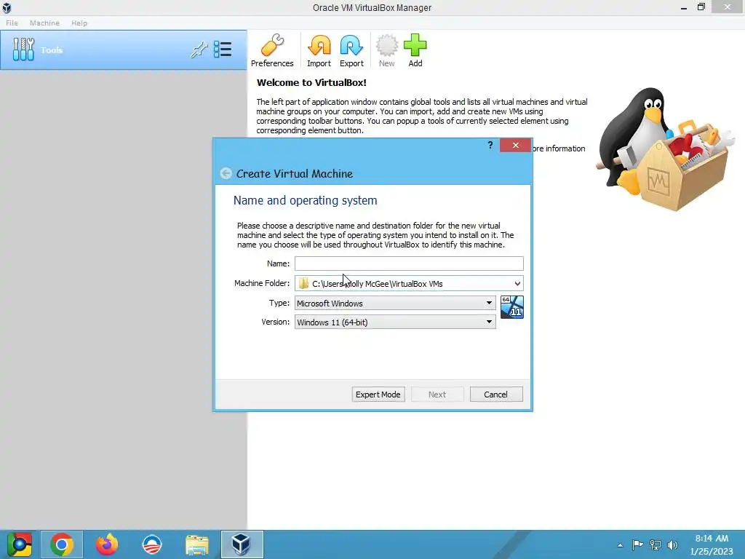Click the Name and operating system heading

pyautogui.click(x=305, y=201)
